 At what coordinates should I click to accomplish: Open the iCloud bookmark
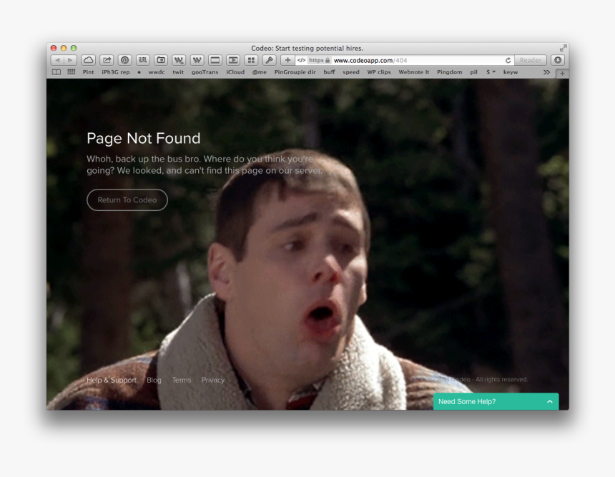pyautogui.click(x=235, y=72)
